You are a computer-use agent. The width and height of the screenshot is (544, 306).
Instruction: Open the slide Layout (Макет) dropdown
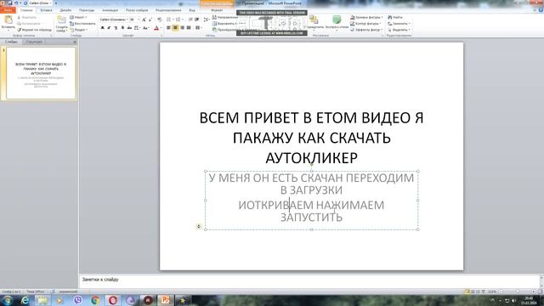pos(78,17)
